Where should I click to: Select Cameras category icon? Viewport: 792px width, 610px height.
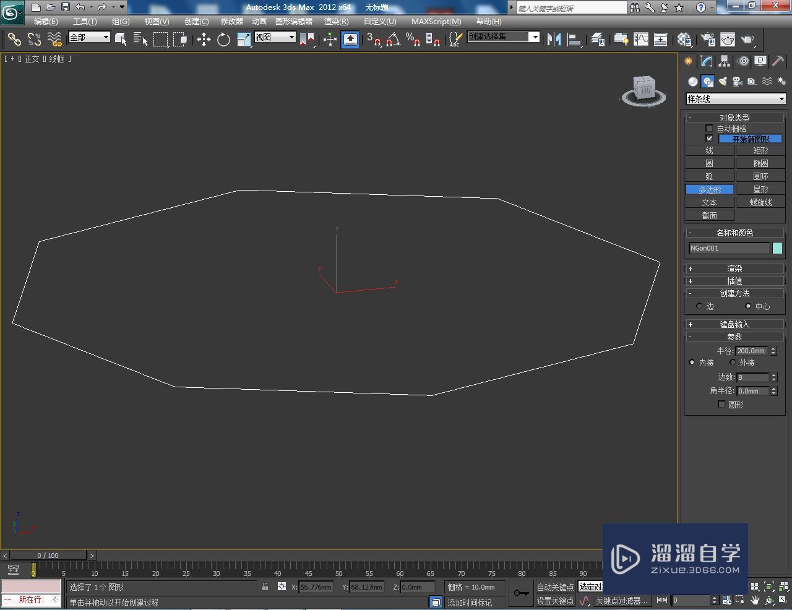pos(738,81)
